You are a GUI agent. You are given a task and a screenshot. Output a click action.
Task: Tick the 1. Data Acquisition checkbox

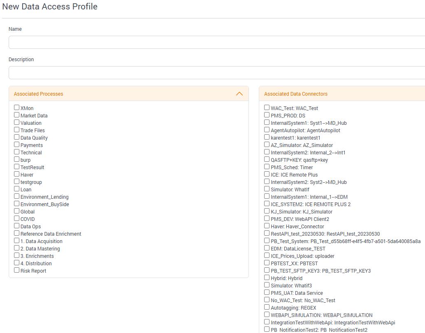coord(17,241)
